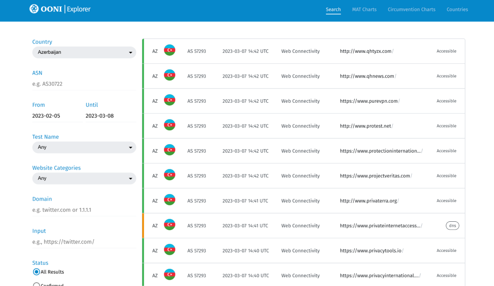Expand the Website Categories dropdown
The height and width of the screenshot is (286, 494).
tap(84, 178)
